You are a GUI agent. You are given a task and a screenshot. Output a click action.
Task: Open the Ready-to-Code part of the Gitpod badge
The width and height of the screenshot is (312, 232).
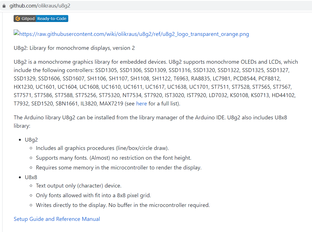point(52,19)
